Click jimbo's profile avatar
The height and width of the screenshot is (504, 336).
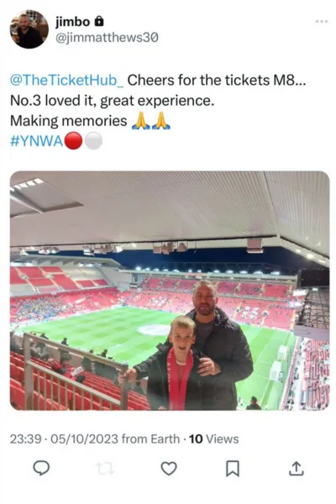pyautogui.click(x=29, y=29)
